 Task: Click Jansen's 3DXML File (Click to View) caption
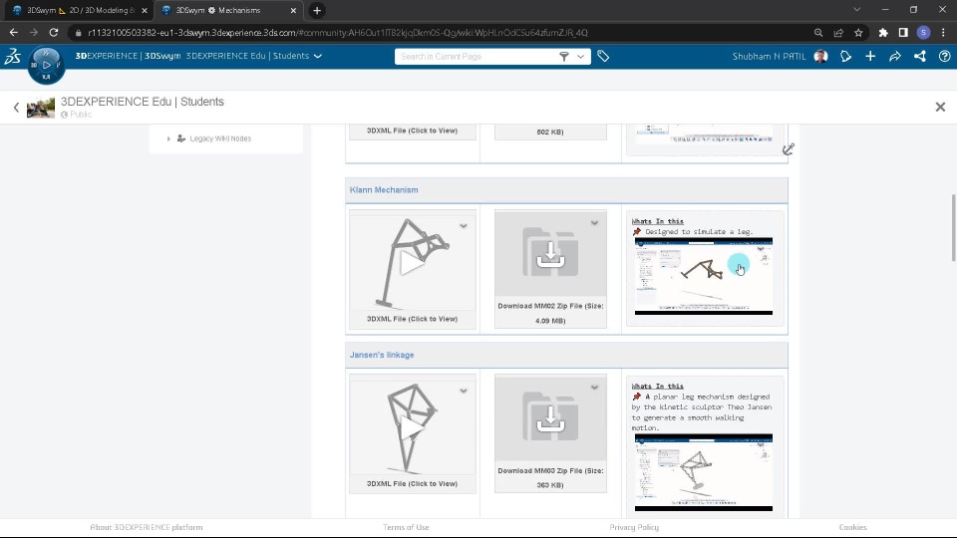412,483
